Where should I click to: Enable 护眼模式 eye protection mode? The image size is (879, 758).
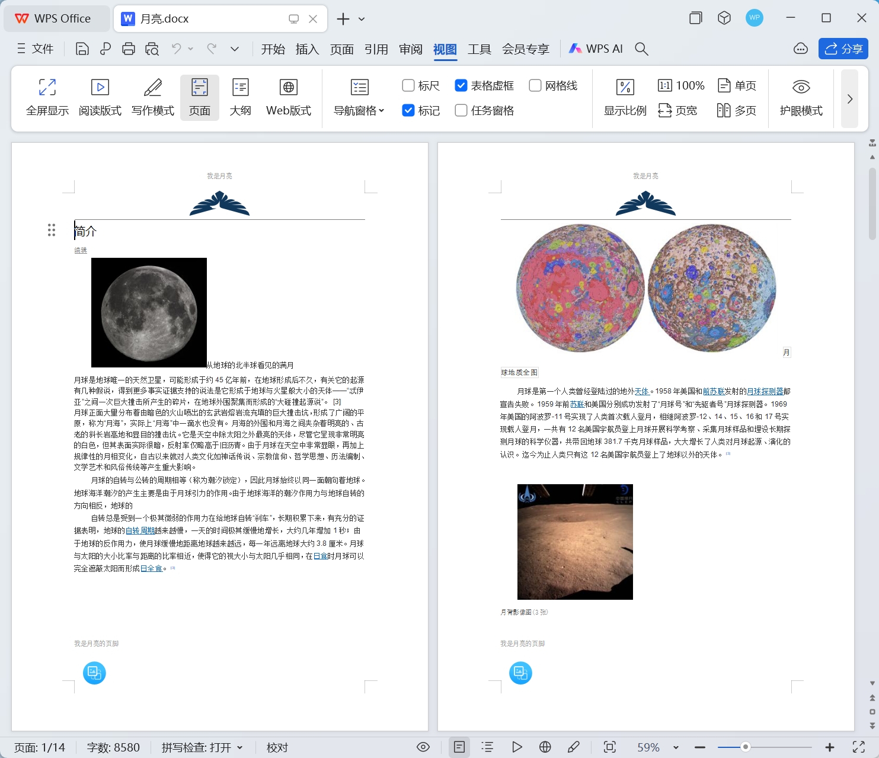coord(801,98)
